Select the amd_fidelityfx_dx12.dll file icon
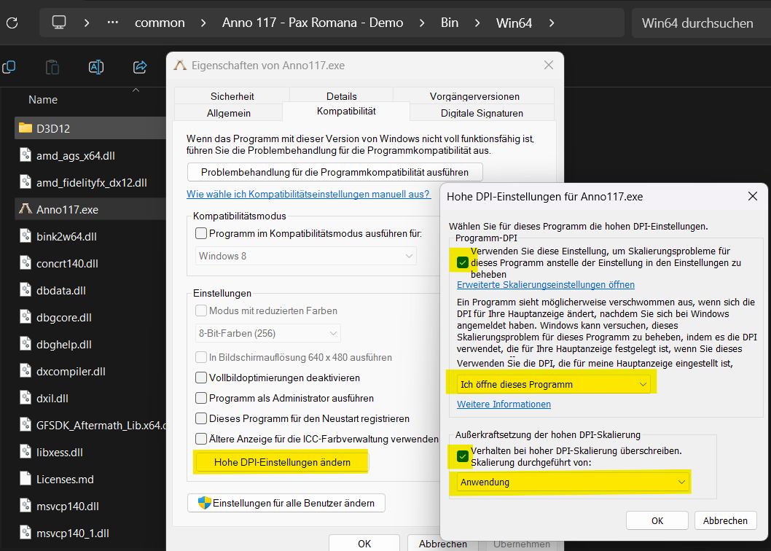The height and width of the screenshot is (551, 771). tap(25, 182)
